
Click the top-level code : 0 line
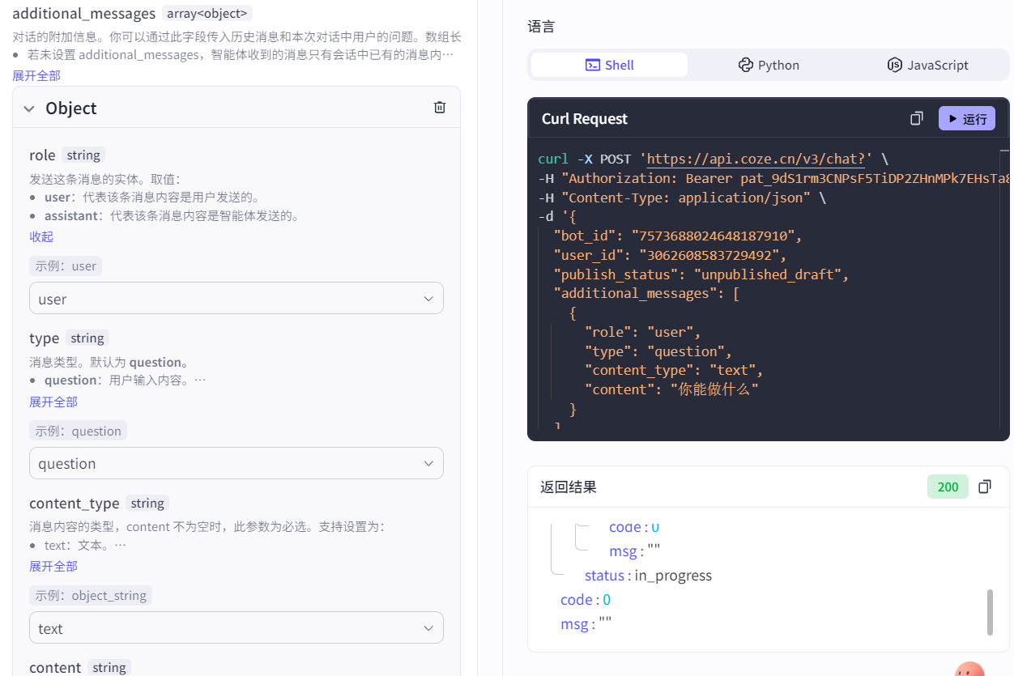[586, 600]
